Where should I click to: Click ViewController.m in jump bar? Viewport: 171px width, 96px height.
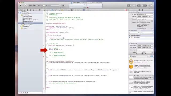click(x=77, y=10)
